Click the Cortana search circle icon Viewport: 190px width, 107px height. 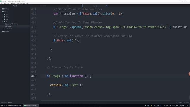coord(5,106)
